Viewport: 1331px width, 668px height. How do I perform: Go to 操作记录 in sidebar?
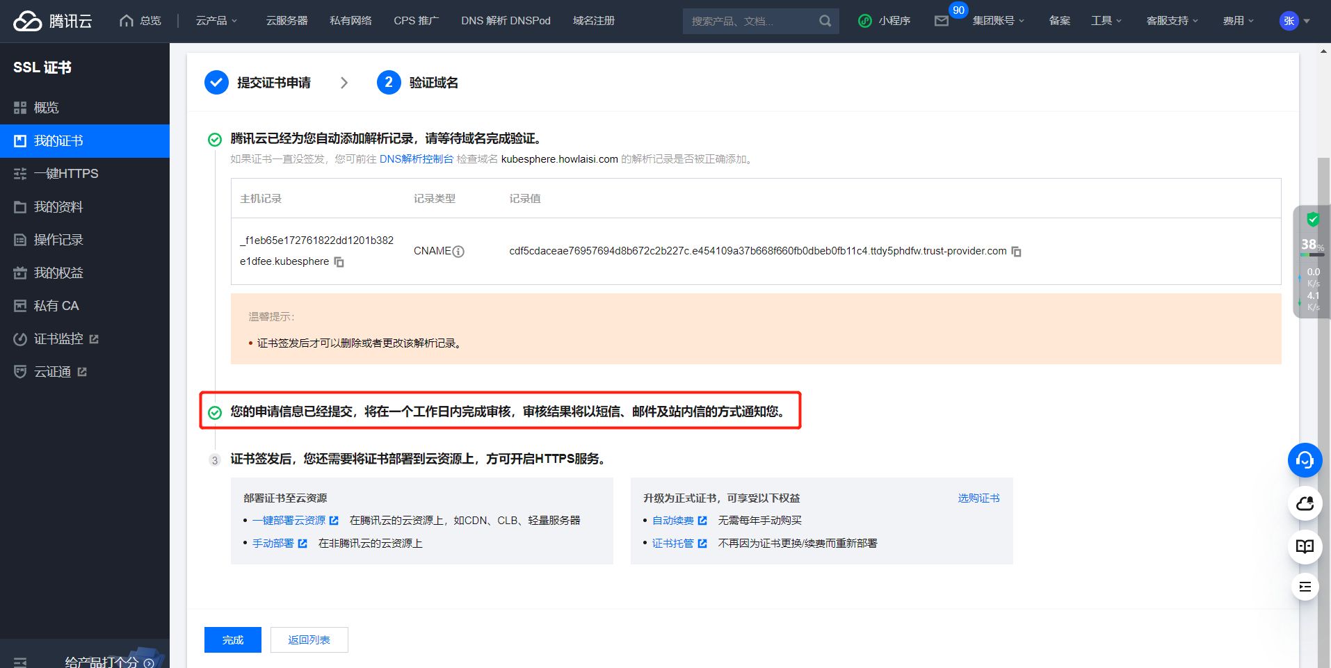point(58,240)
